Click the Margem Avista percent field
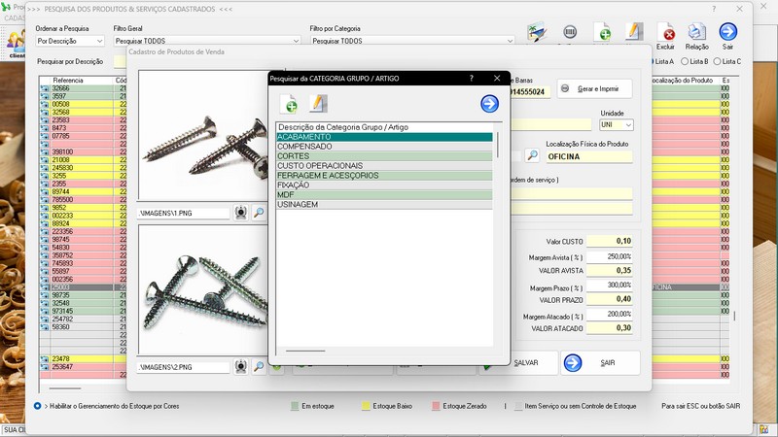Viewport: 778px width, 437px height. coord(610,256)
